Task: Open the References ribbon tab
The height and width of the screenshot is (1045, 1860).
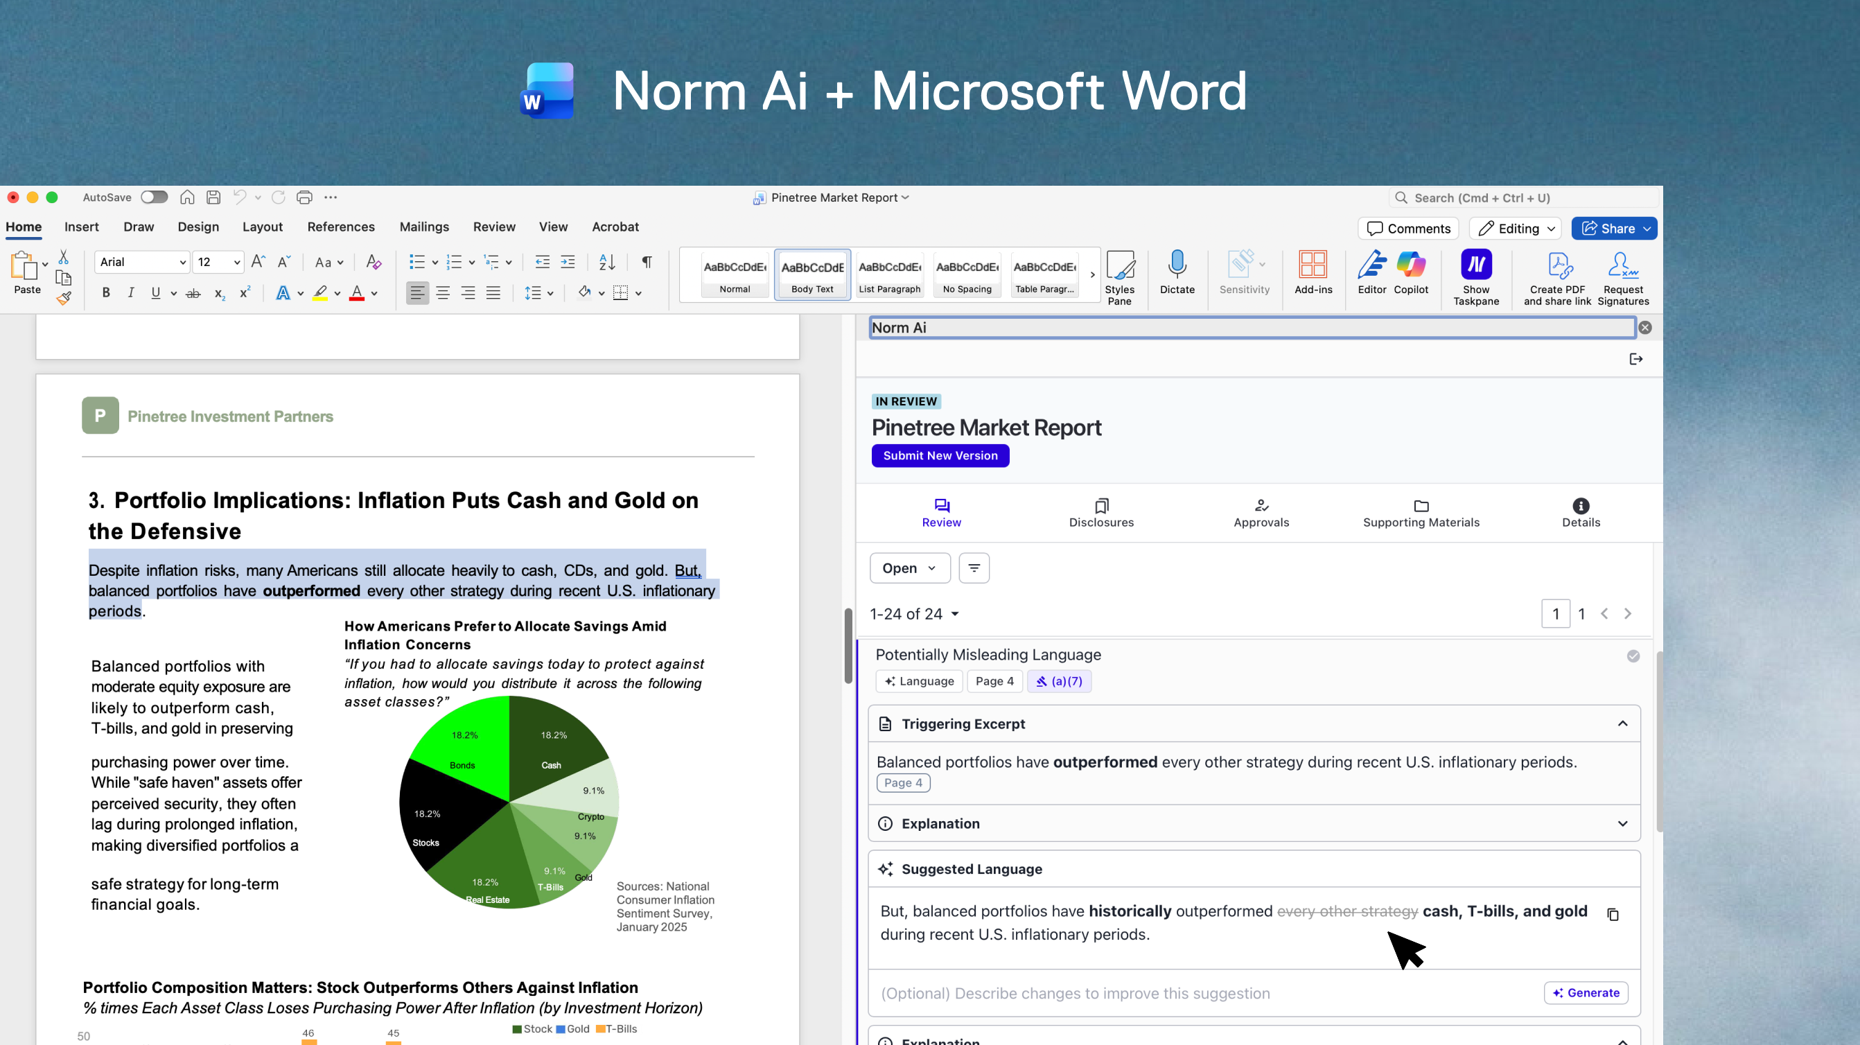Action: click(x=341, y=227)
